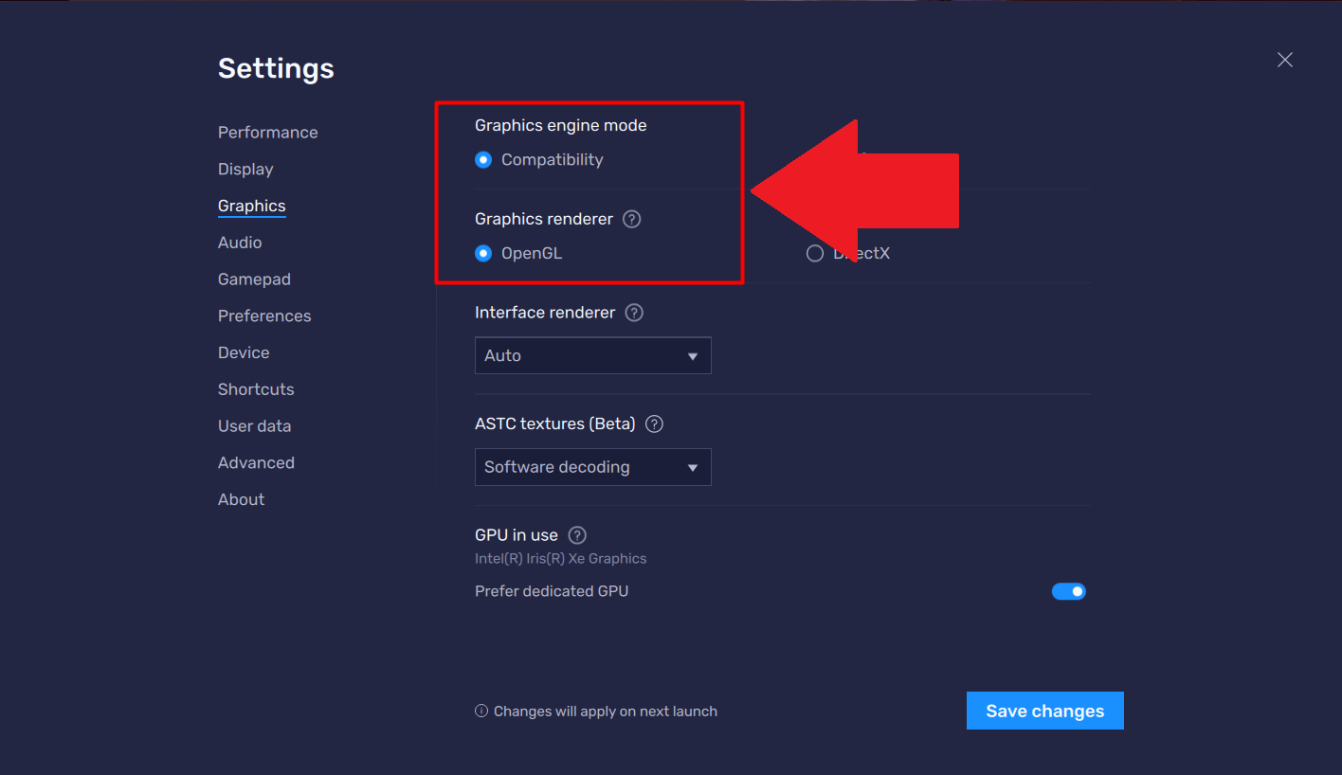Open the Device settings tab

244,352
